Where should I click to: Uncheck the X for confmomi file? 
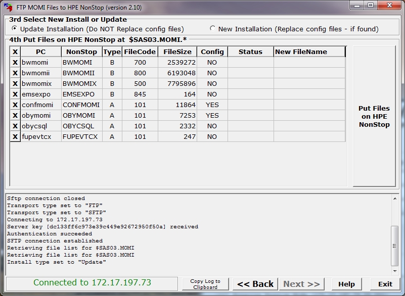[15, 105]
